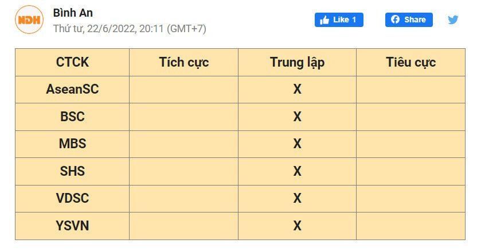Viewport: 477px width, 251px height.
Task: Click the Facebook Share button
Action: pyautogui.click(x=409, y=20)
